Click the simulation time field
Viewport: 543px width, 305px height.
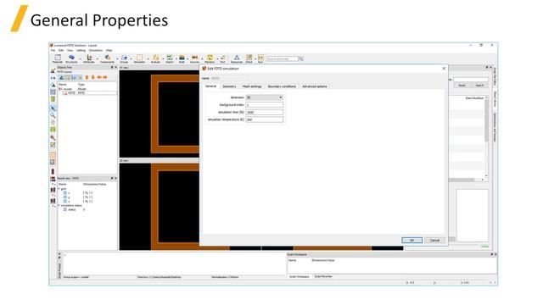(x=264, y=113)
